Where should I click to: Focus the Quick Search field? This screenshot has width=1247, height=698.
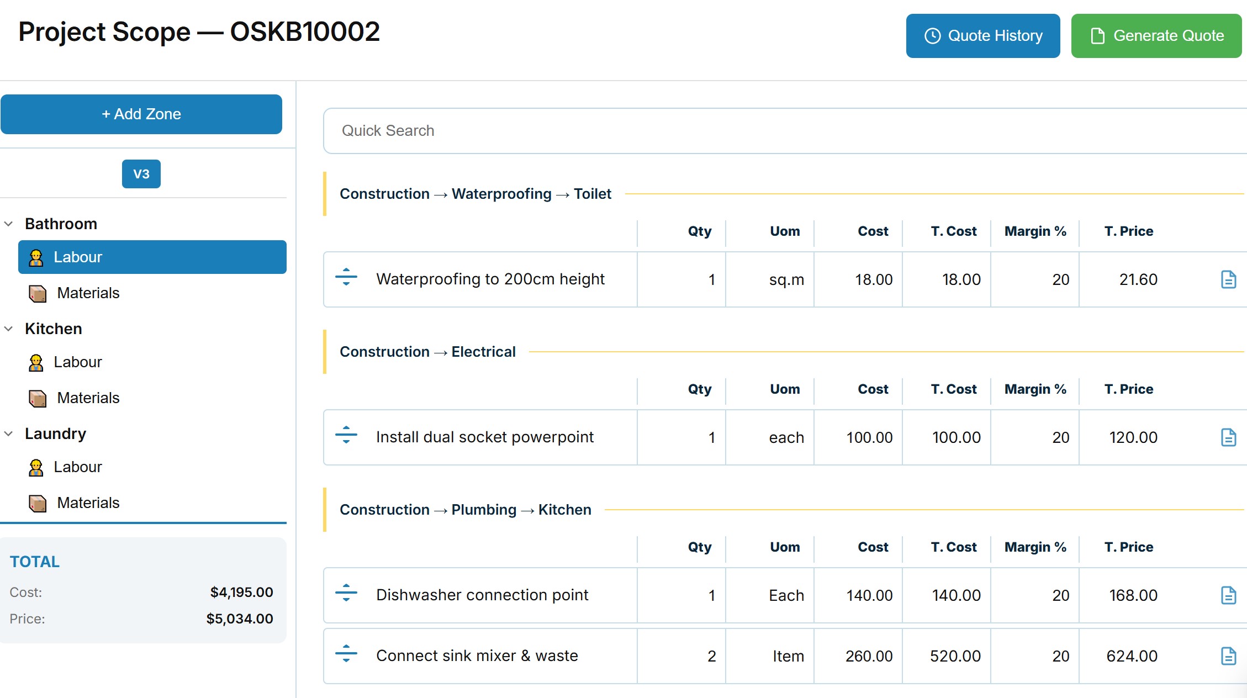pyautogui.click(x=784, y=131)
